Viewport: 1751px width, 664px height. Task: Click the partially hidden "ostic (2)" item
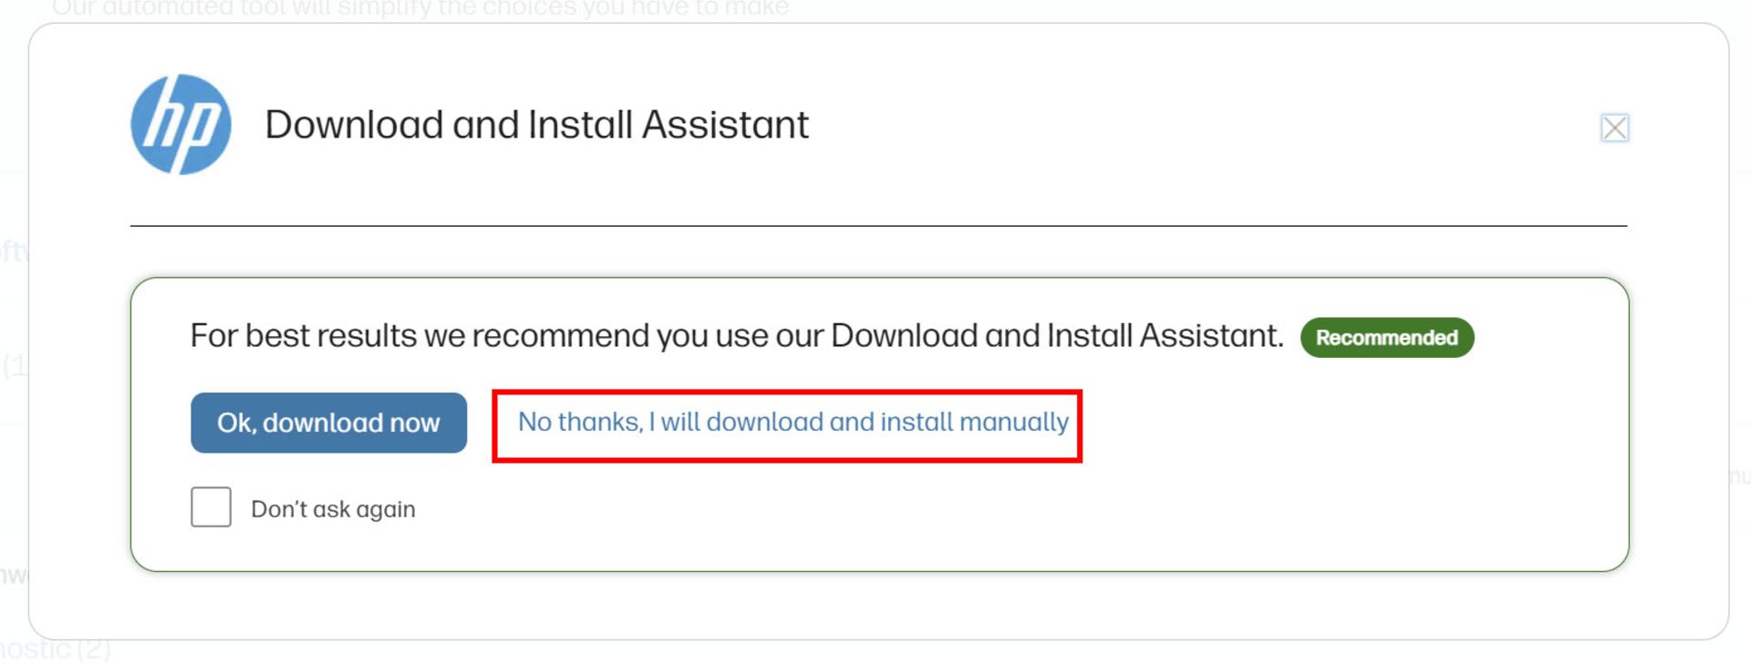[55, 650]
